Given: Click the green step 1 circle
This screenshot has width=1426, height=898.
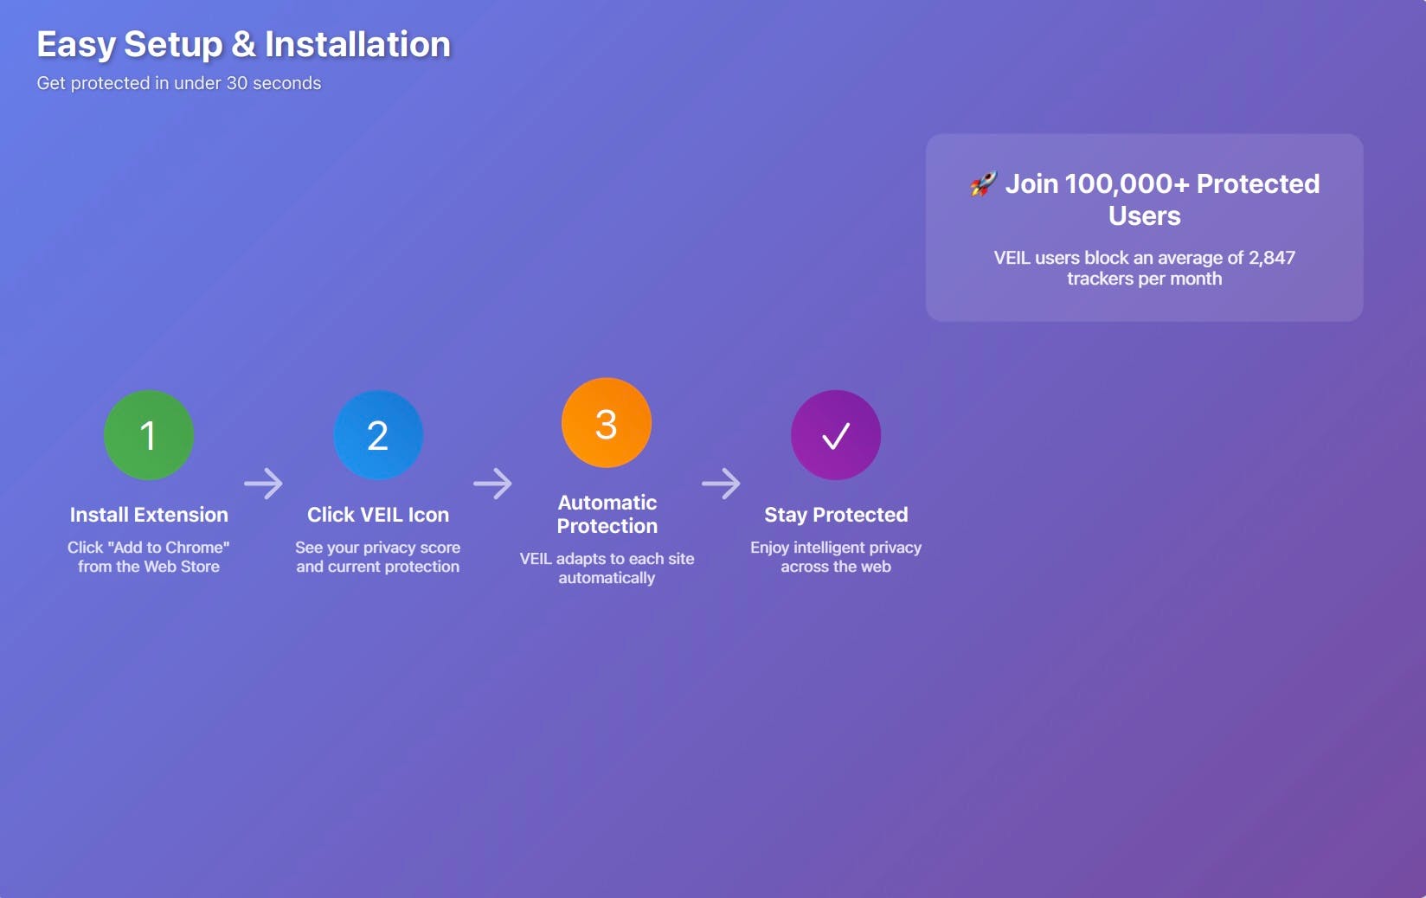Looking at the screenshot, I should pyautogui.click(x=149, y=435).
